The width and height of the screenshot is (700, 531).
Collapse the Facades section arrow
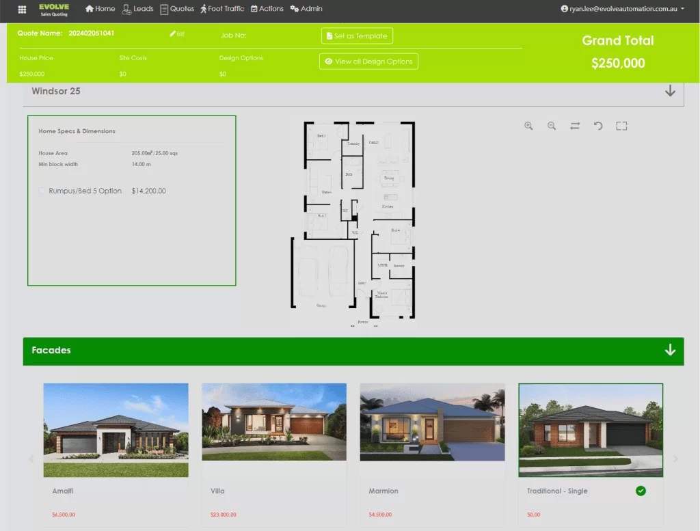tap(670, 350)
